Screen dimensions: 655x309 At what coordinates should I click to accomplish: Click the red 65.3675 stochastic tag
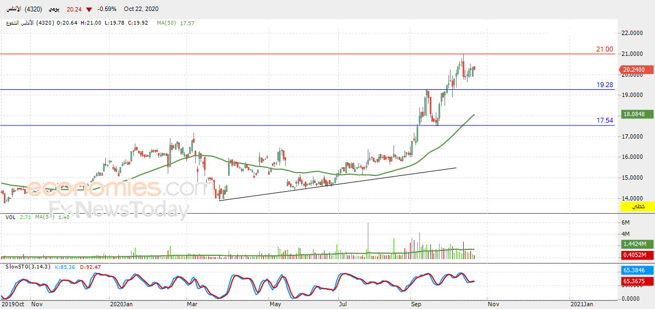click(x=636, y=282)
